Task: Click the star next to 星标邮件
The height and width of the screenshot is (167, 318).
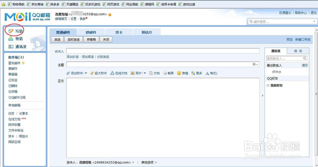Action: pyautogui.click(x=23, y=63)
